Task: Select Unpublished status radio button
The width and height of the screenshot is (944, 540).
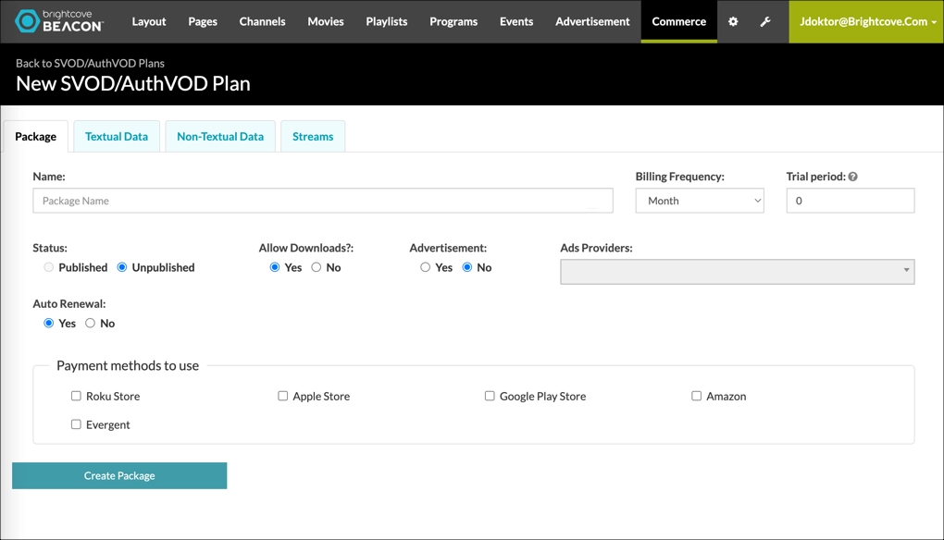Action: (122, 267)
